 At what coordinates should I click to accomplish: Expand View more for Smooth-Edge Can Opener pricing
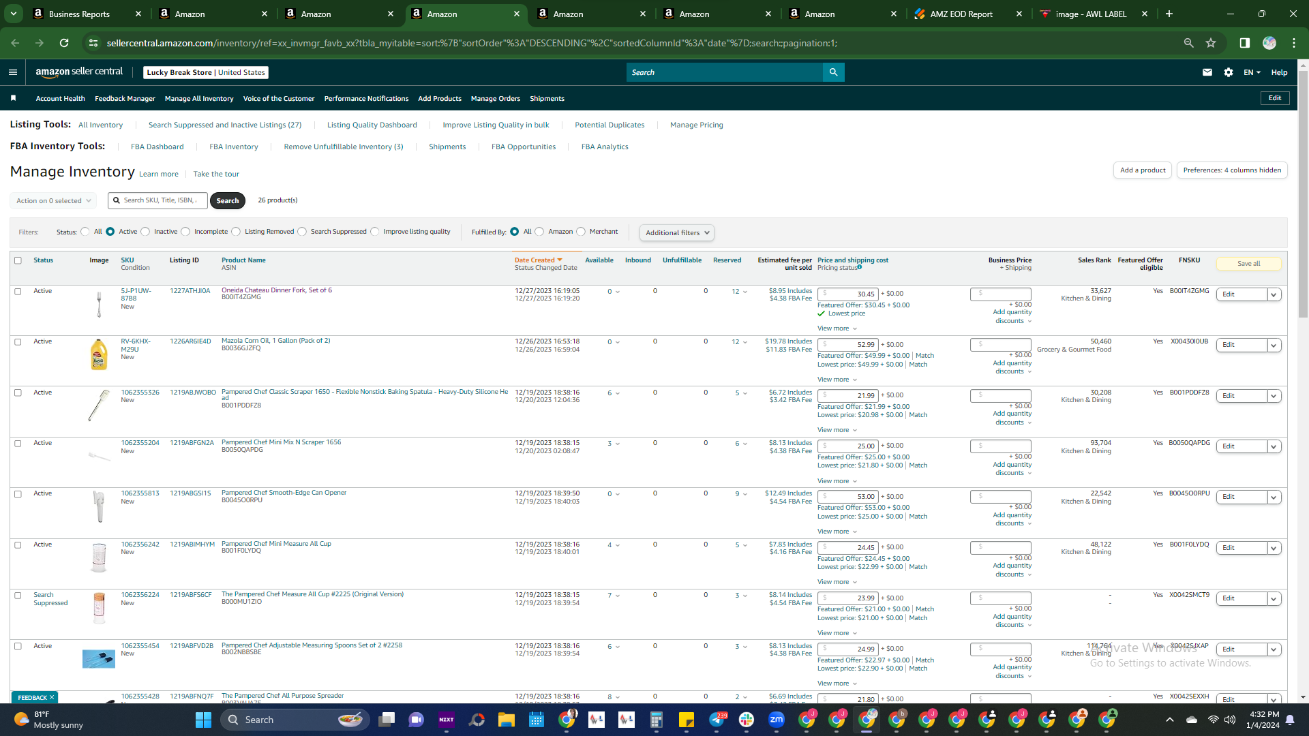click(x=837, y=532)
